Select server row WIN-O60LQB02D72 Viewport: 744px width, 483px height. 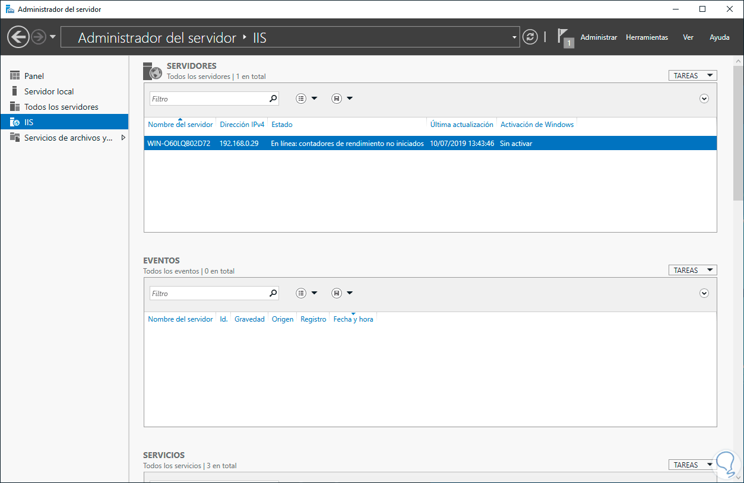click(x=430, y=144)
